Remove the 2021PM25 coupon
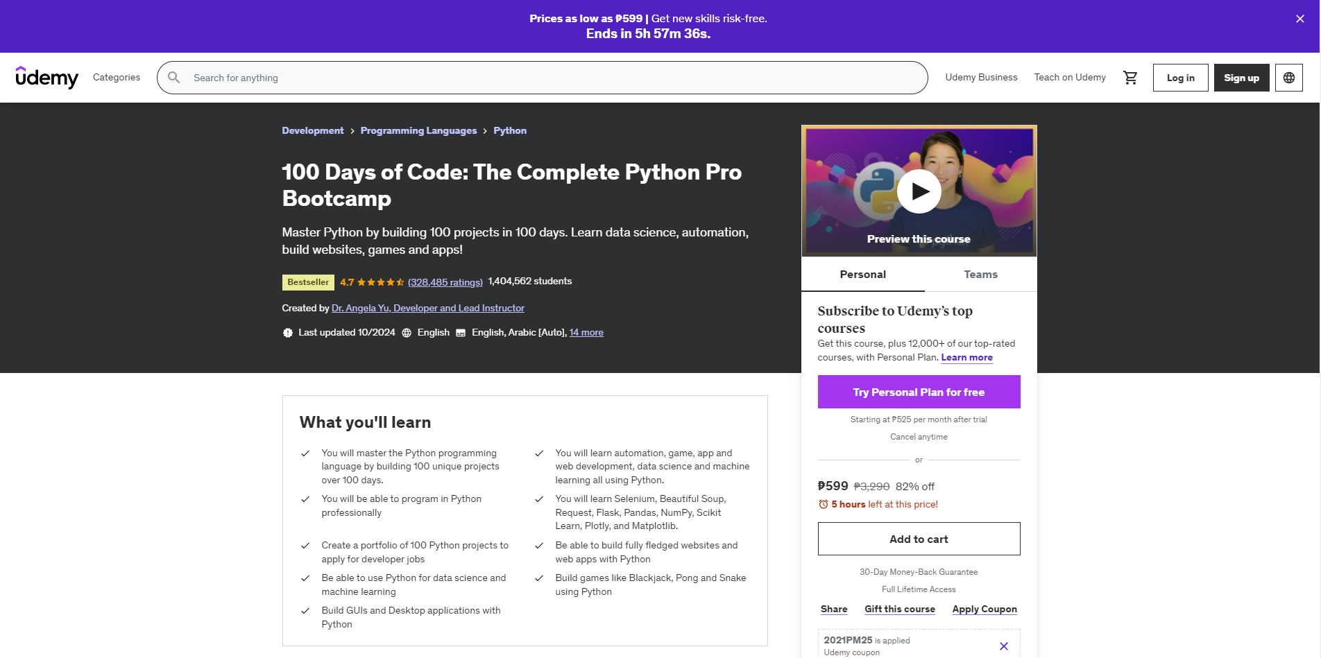Screen dimensions: 1321x658 pyautogui.click(x=1003, y=646)
